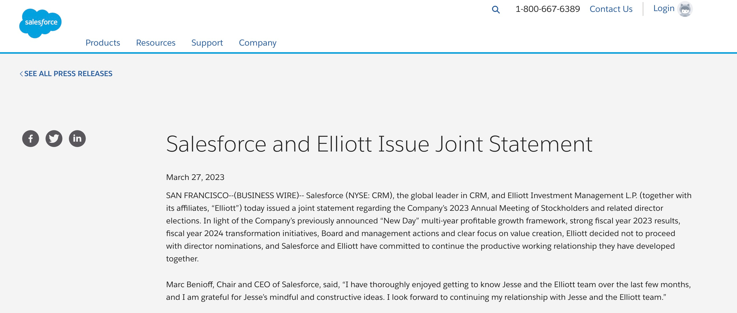Click phone number 1-800-667-6389

coord(547,9)
